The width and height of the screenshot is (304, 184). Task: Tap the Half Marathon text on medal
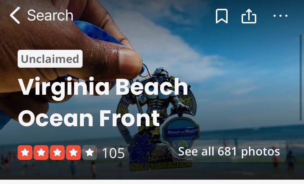pyautogui.click(x=161, y=165)
